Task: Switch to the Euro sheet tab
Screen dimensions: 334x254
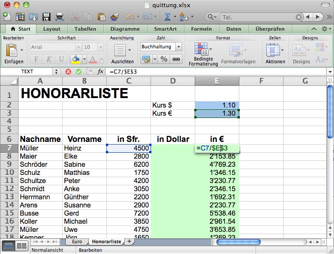Action: [77, 242]
